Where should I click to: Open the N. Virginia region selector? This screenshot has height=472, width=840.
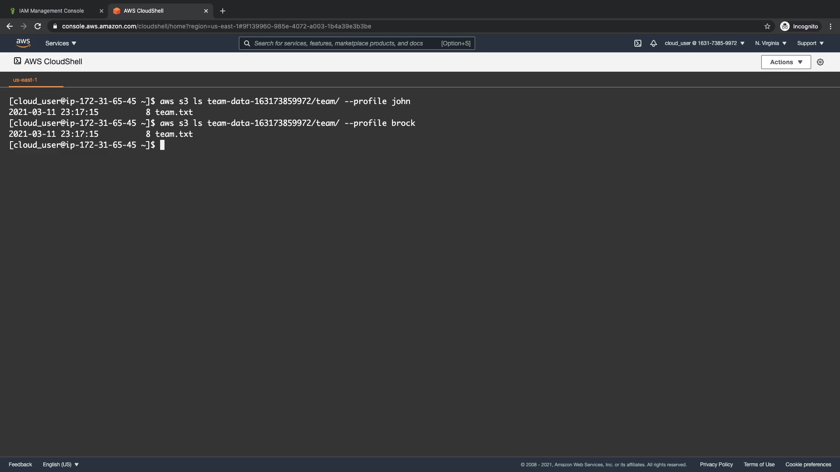click(770, 43)
